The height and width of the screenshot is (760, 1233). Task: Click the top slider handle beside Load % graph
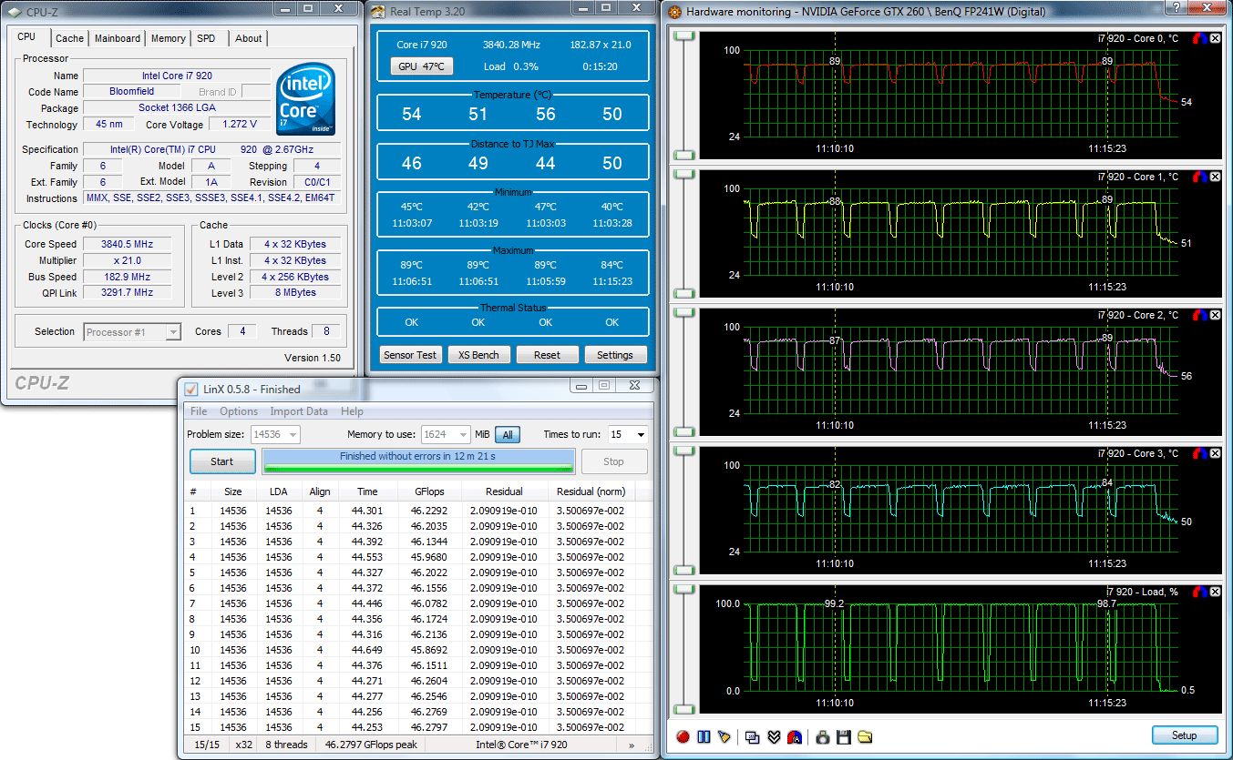coord(683,590)
